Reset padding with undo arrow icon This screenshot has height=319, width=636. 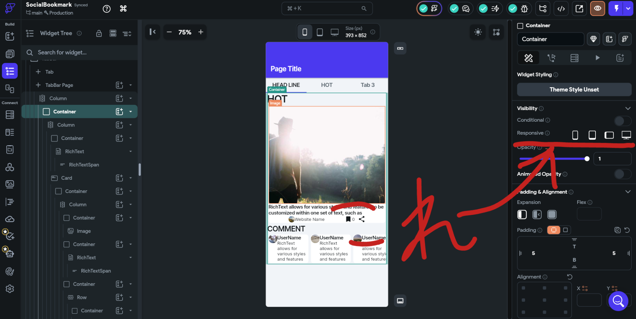tap(627, 230)
